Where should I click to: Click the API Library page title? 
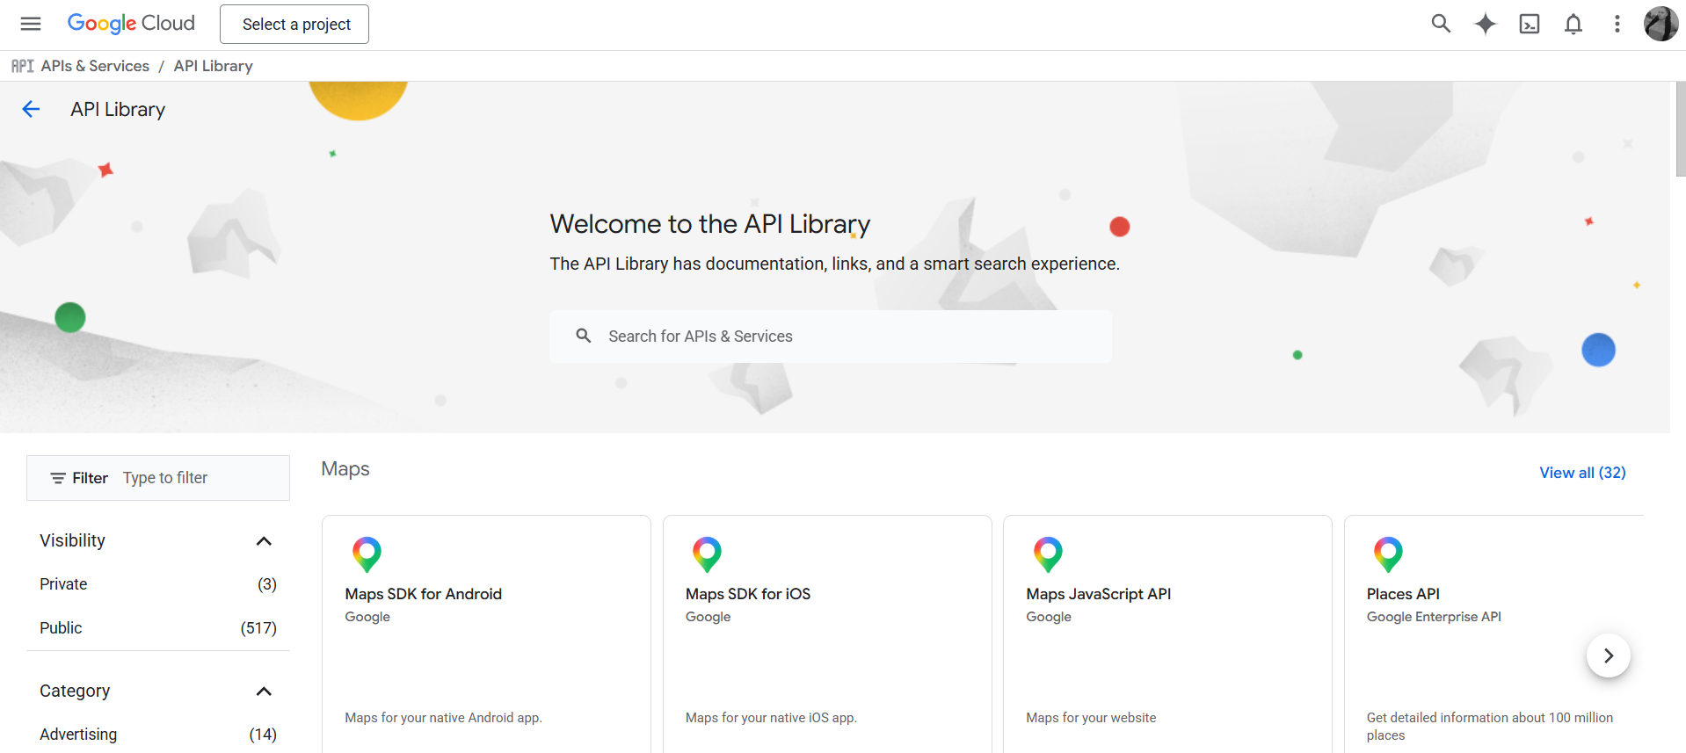click(x=118, y=109)
